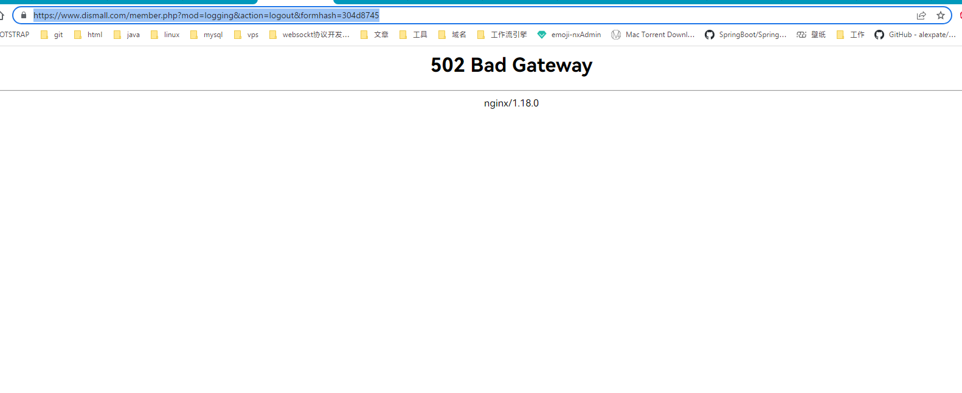Click the nginx/1.18.0 text

coord(511,103)
